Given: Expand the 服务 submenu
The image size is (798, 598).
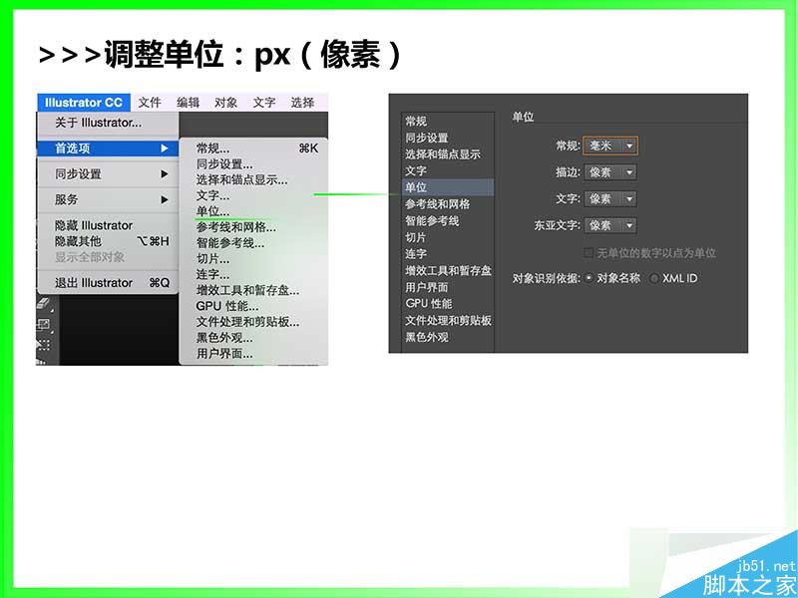Looking at the screenshot, I should point(108,199).
